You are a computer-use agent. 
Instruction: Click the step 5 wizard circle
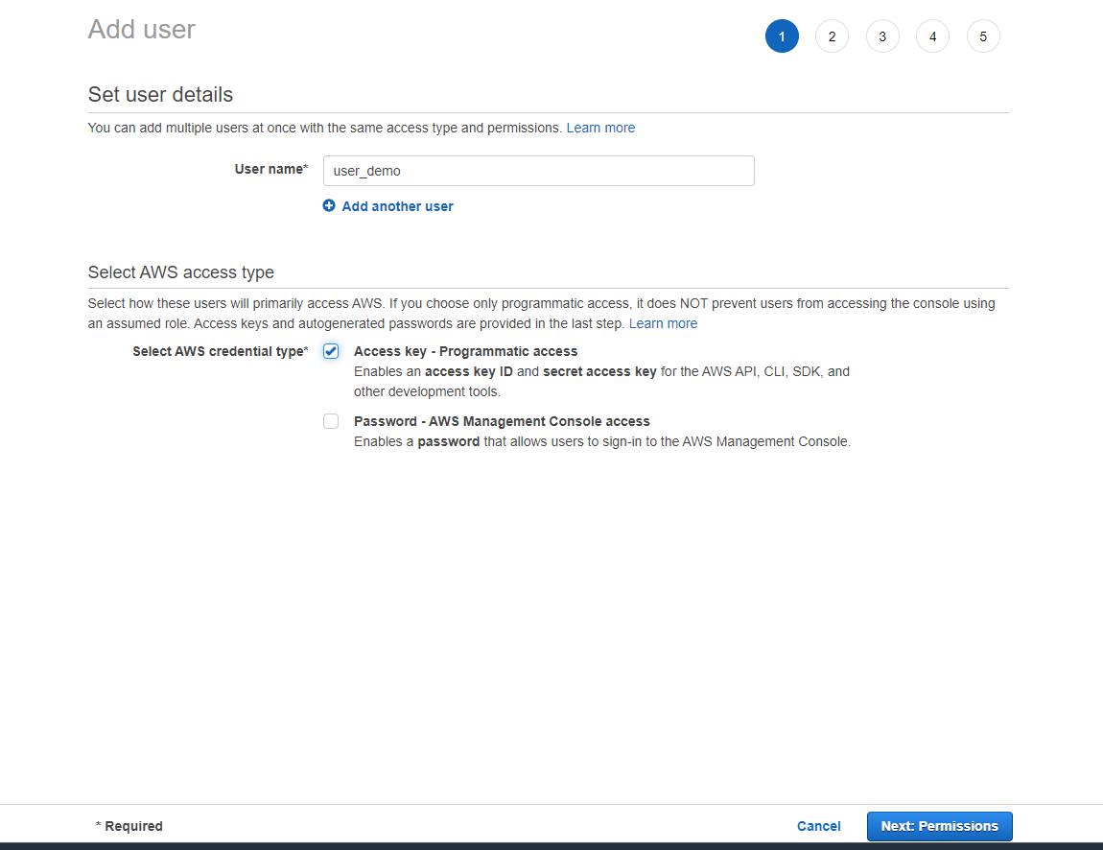[x=983, y=35]
